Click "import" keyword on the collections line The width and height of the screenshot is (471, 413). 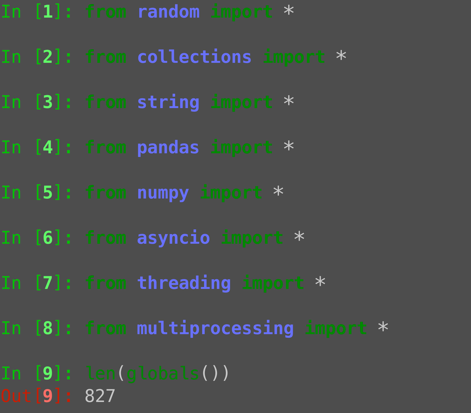pyautogui.click(x=294, y=57)
